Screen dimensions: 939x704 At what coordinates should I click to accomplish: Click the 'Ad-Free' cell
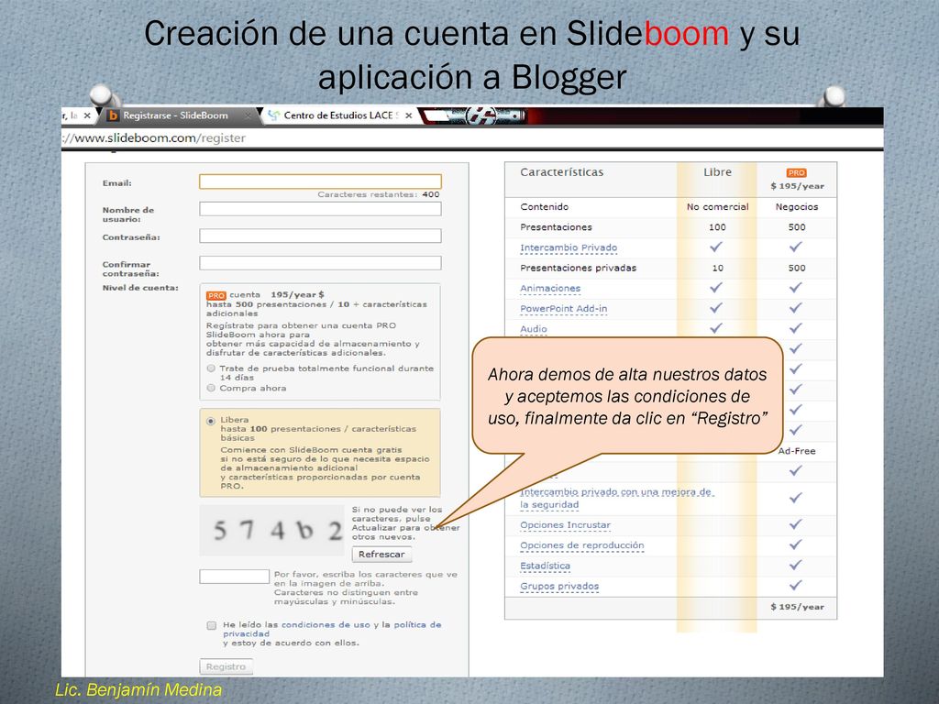[x=797, y=451]
